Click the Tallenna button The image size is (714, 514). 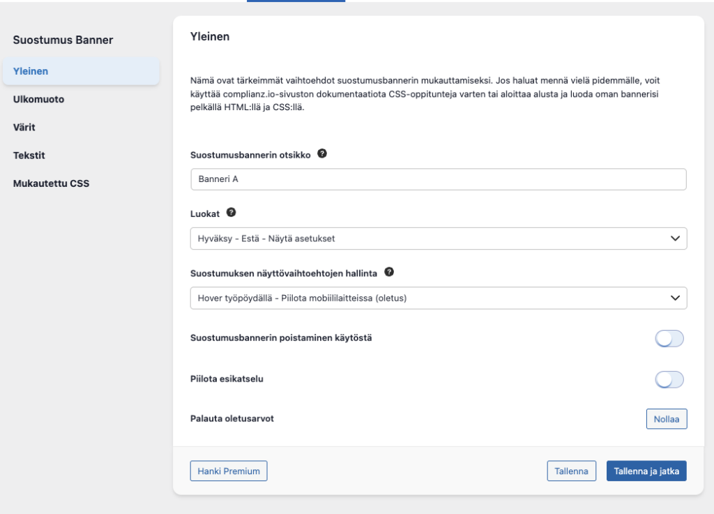point(571,471)
